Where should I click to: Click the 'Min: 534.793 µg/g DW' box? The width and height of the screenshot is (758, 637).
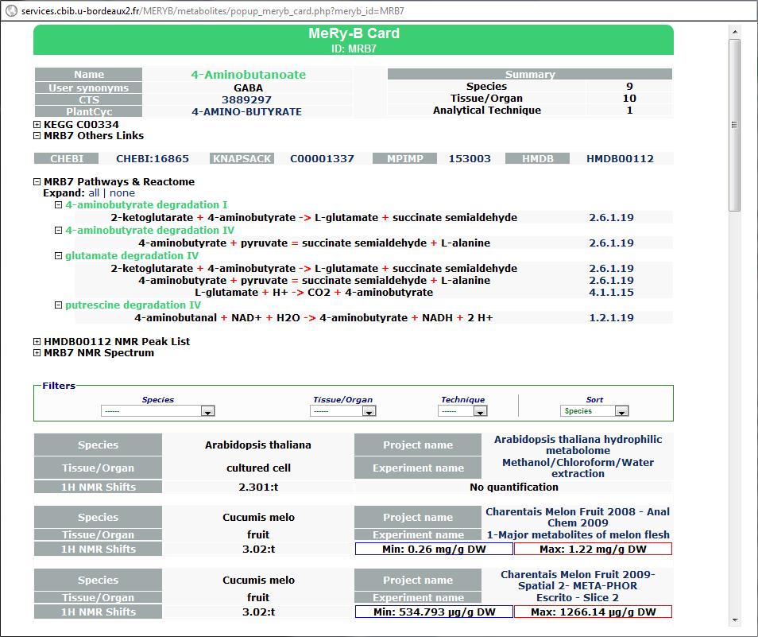click(x=434, y=612)
